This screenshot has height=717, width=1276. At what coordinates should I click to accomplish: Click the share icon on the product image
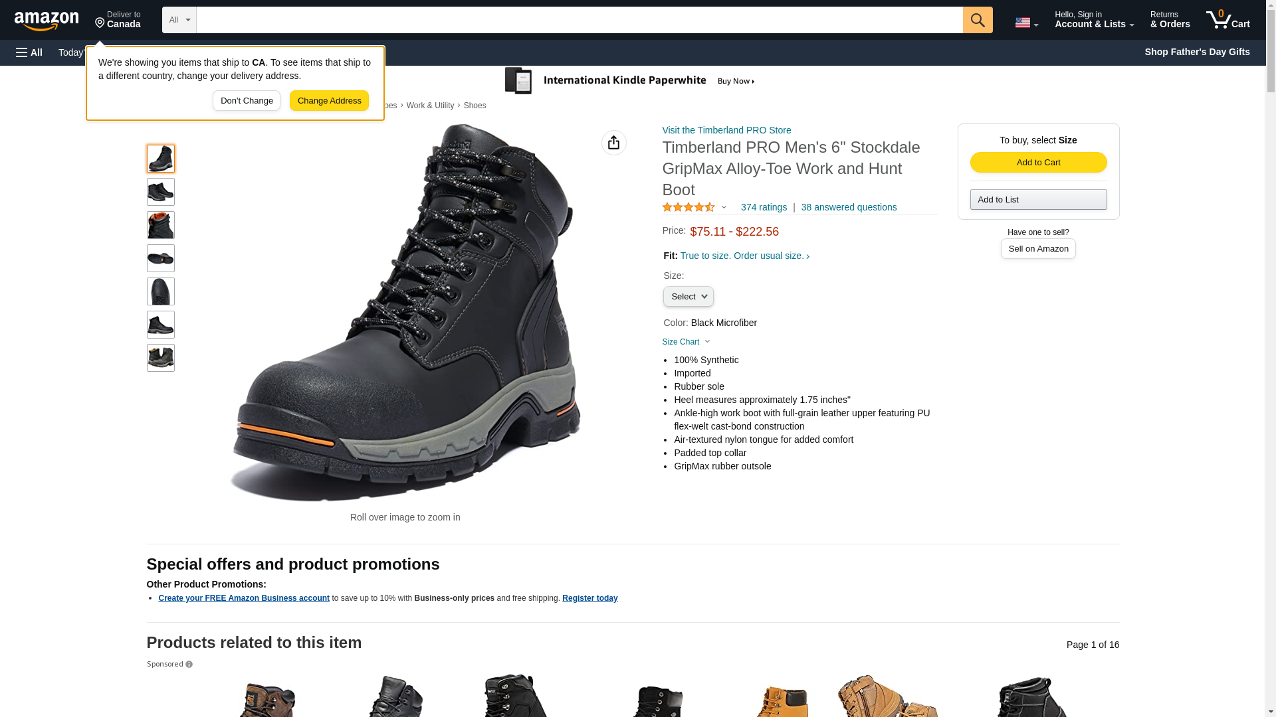tap(613, 143)
